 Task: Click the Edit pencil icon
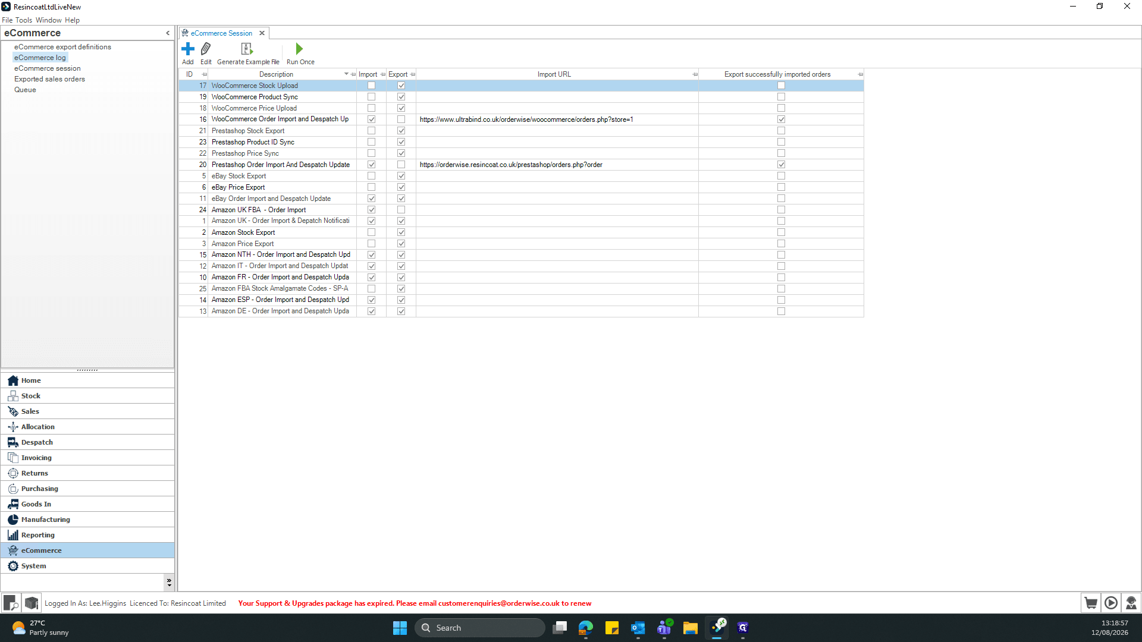(206, 49)
